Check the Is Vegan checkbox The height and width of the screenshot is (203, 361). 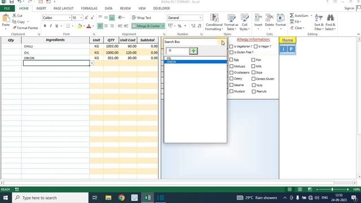tap(256, 46)
